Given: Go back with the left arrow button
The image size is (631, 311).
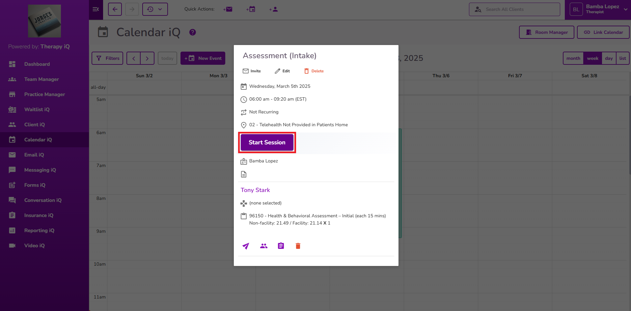Looking at the screenshot, I should (115, 9).
